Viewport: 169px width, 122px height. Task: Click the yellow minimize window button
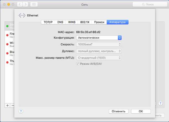(x=9, y=4)
